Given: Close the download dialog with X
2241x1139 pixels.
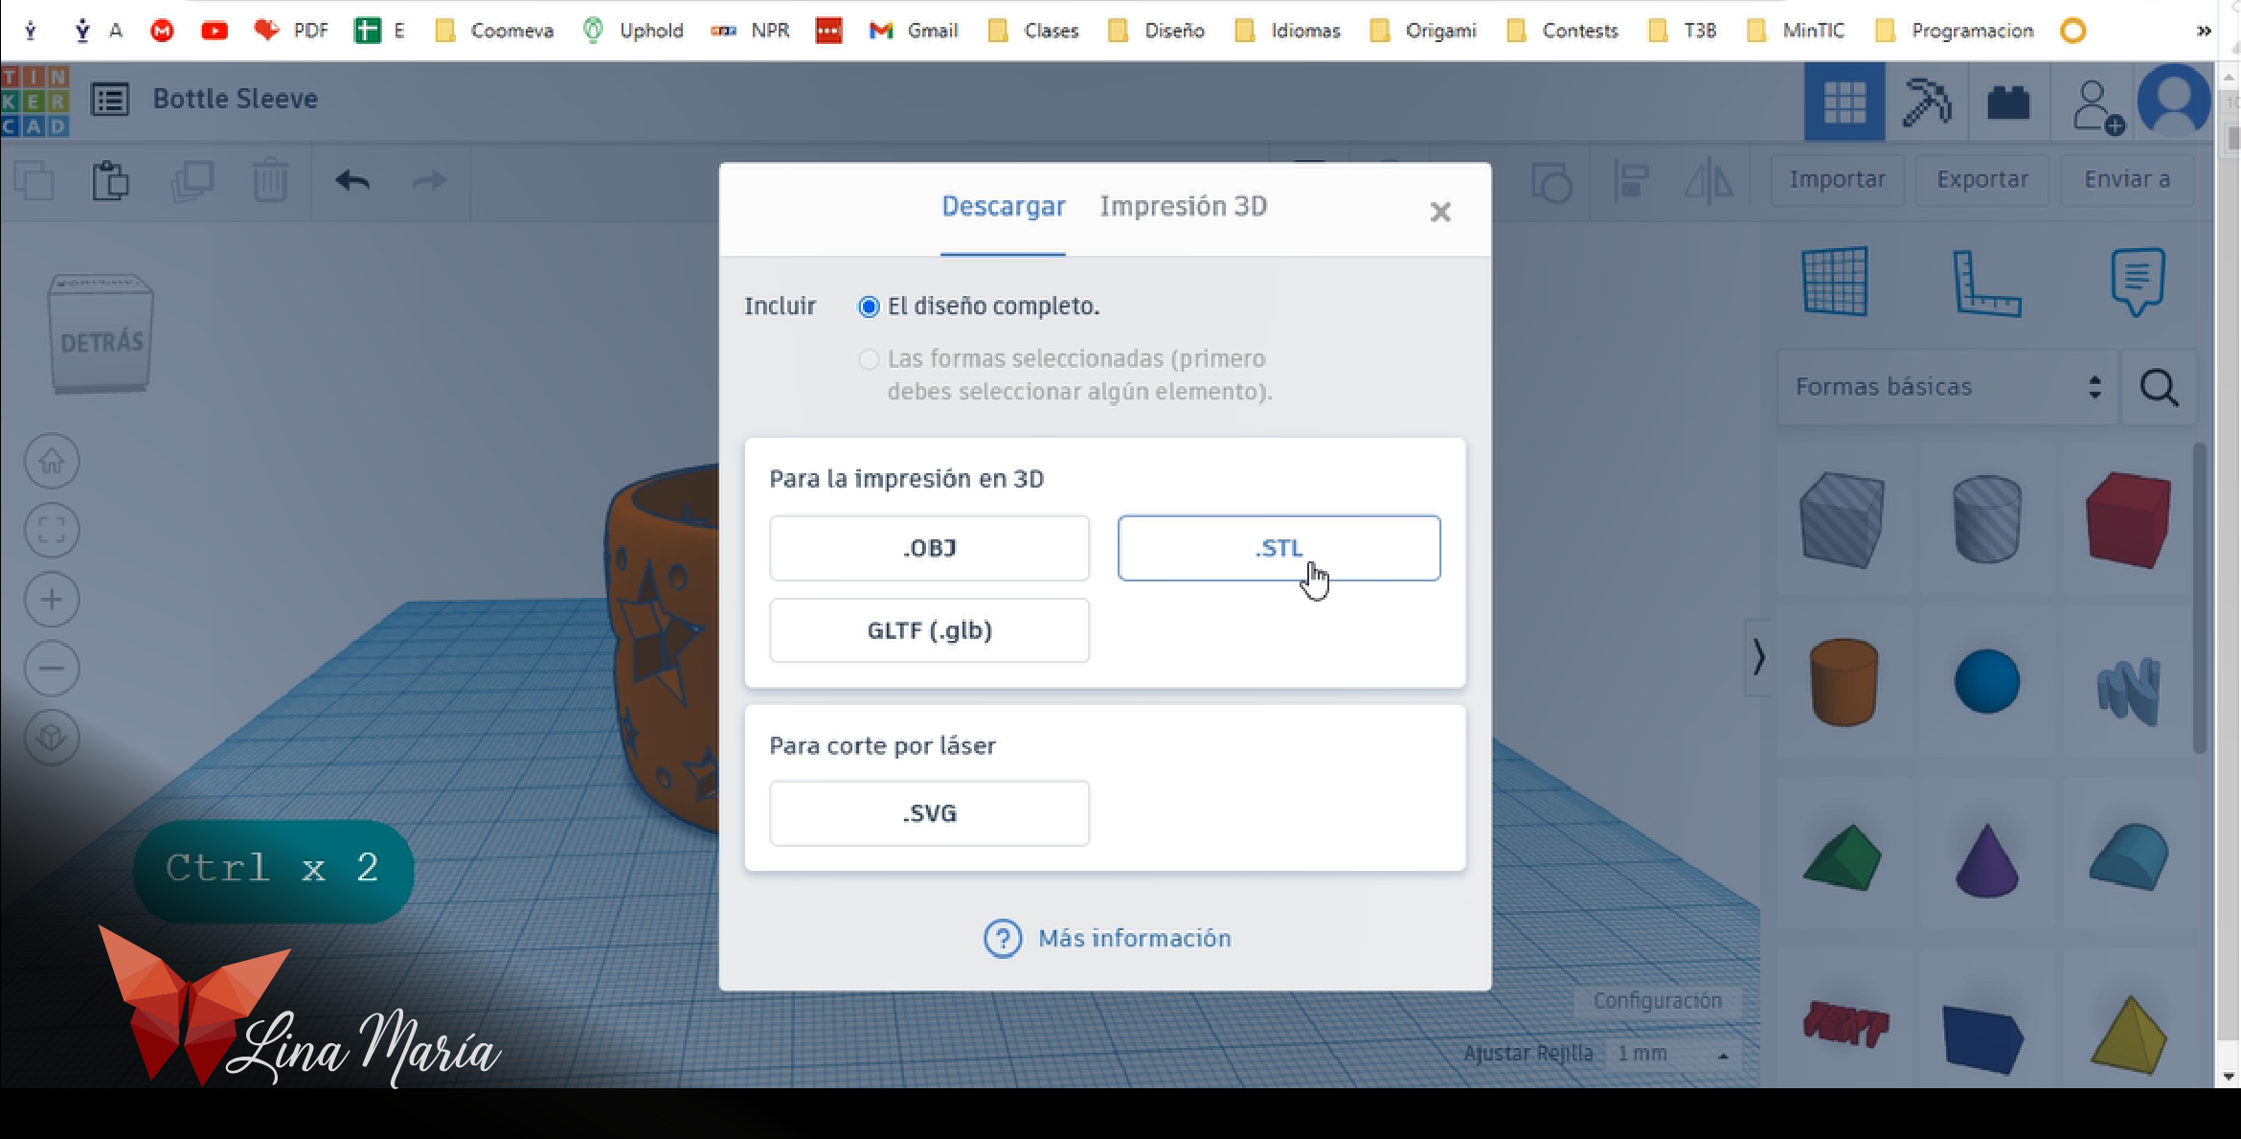Looking at the screenshot, I should click(x=1440, y=212).
